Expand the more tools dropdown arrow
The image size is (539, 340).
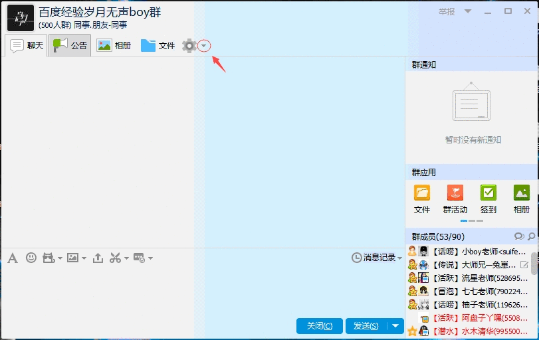point(151,258)
